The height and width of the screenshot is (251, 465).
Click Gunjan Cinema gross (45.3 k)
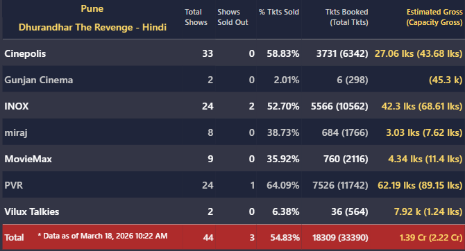446,80
